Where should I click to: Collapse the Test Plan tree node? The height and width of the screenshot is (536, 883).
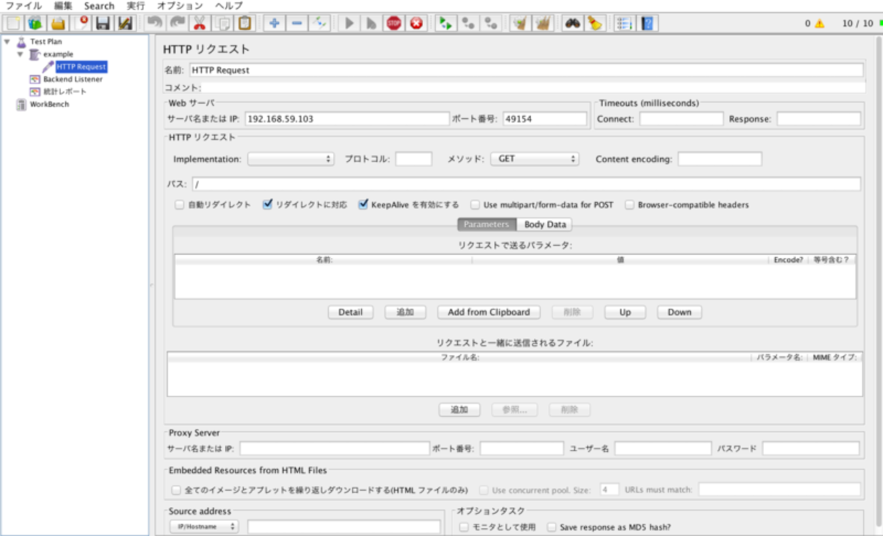coord(7,41)
